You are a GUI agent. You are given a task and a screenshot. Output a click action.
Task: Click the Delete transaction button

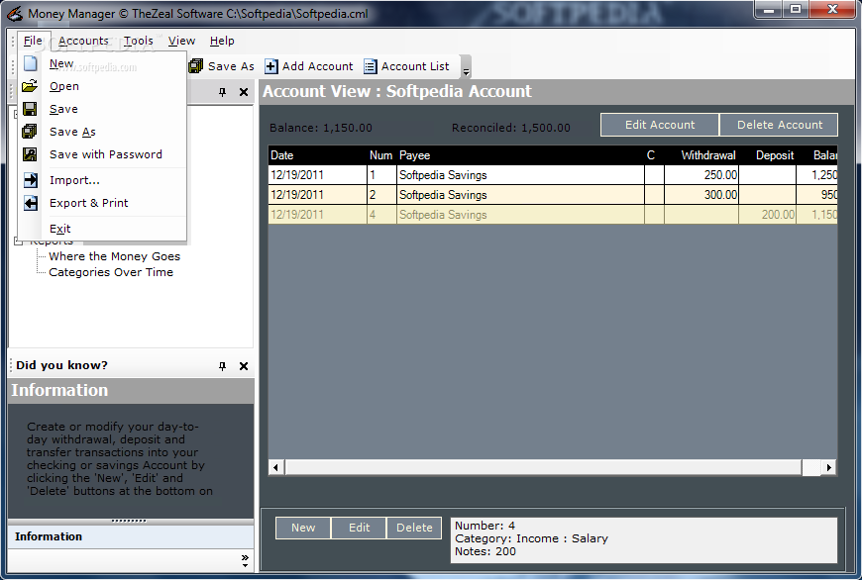(x=414, y=528)
